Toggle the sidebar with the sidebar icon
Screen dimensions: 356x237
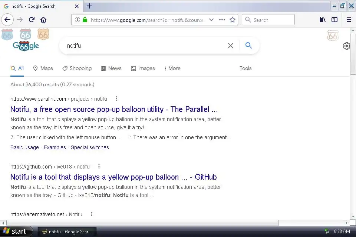(x=334, y=20)
